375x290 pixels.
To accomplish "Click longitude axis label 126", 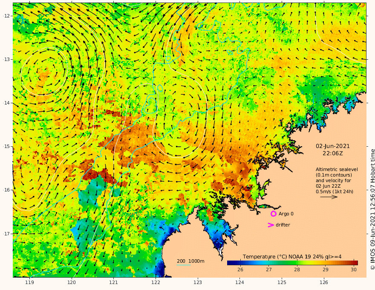I will 324,283.
